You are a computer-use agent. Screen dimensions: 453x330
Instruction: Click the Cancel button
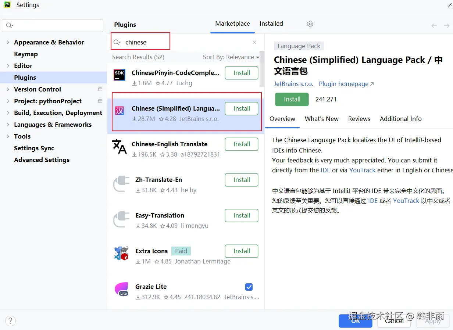[395, 320]
